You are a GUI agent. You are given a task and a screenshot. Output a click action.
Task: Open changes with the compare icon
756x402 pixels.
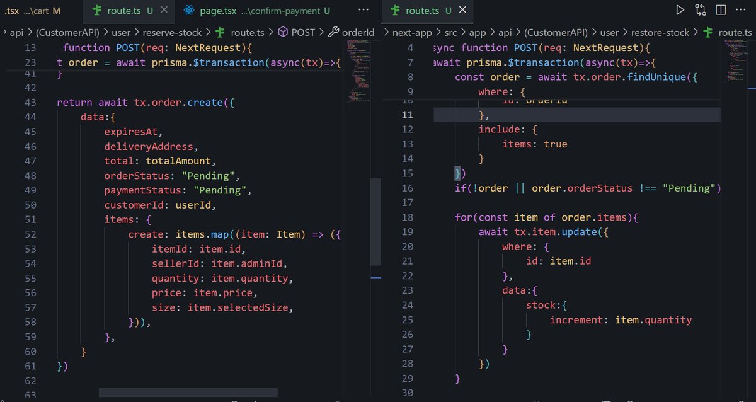pos(701,10)
